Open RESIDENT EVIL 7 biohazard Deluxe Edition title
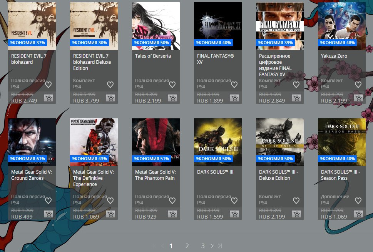Viewport: 373px width, 252px height. (92, 62)
